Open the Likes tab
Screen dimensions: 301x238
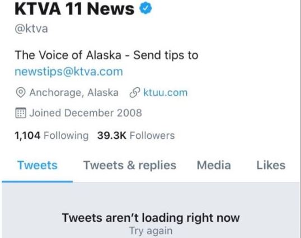click(271, 165)
